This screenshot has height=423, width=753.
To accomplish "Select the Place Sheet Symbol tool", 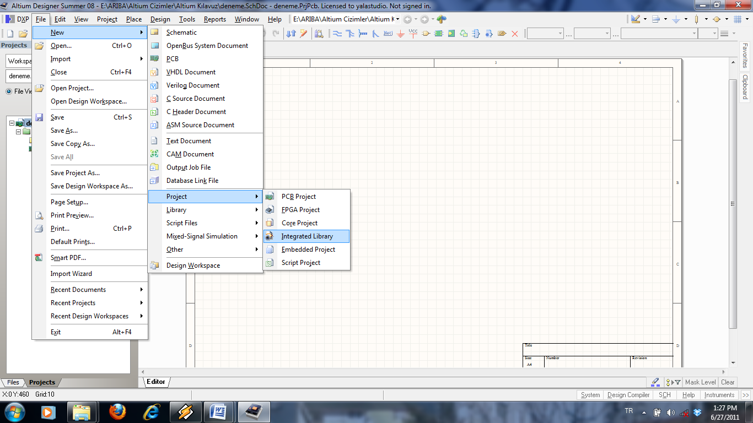I will coord(439,34).
